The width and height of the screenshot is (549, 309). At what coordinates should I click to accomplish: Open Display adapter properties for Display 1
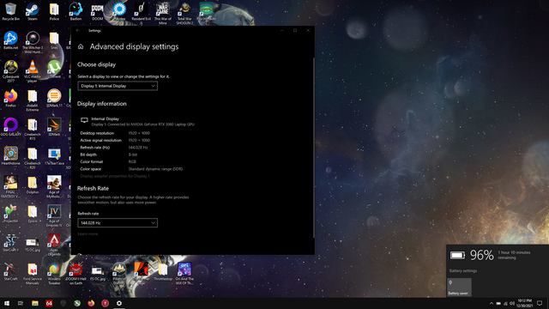pos(115,176)
